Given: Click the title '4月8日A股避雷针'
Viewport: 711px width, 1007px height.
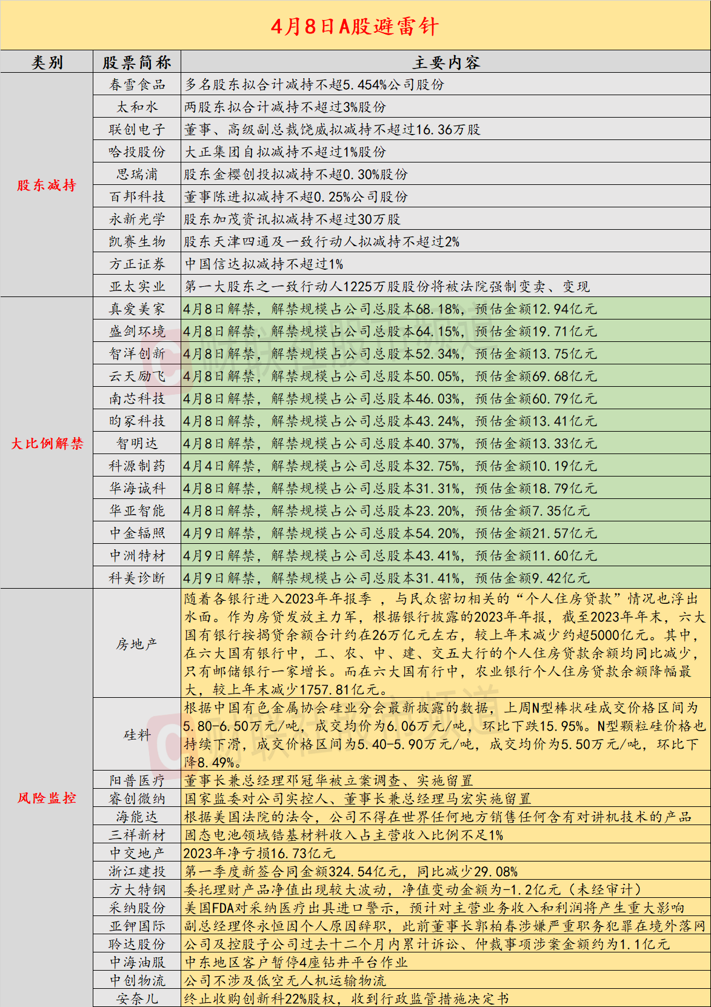Looking at the screenshot, I should coord(355,26).
